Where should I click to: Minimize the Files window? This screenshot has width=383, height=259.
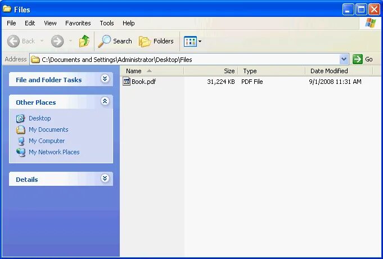348,10
